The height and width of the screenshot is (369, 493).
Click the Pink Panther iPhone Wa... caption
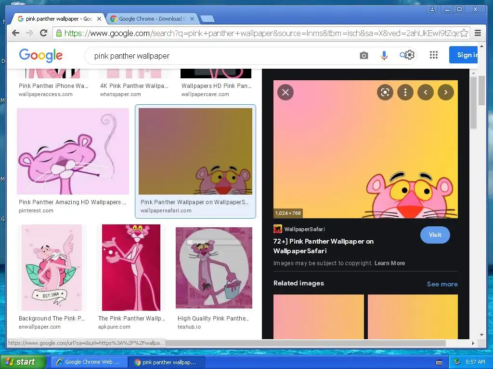(x=53, y=86)
